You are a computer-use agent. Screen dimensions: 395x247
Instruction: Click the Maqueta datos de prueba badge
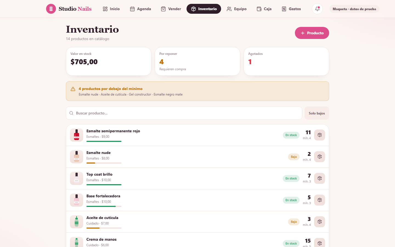click(354, 9)
